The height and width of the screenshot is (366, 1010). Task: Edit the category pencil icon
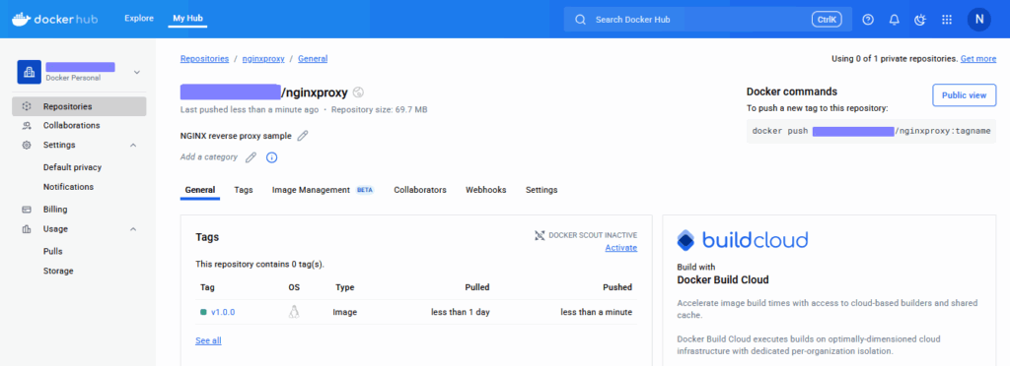251,156
